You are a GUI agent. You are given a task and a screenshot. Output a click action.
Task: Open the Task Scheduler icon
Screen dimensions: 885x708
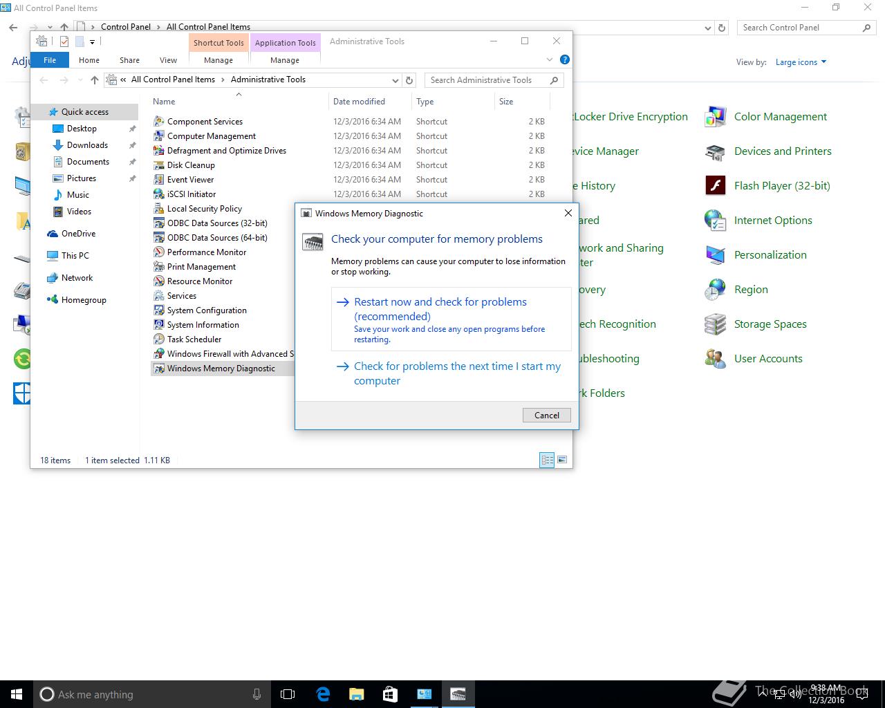pyautogui.click(x=159, y=339)
